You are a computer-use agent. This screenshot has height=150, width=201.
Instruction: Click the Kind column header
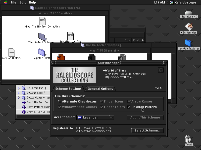pos(136,40)
